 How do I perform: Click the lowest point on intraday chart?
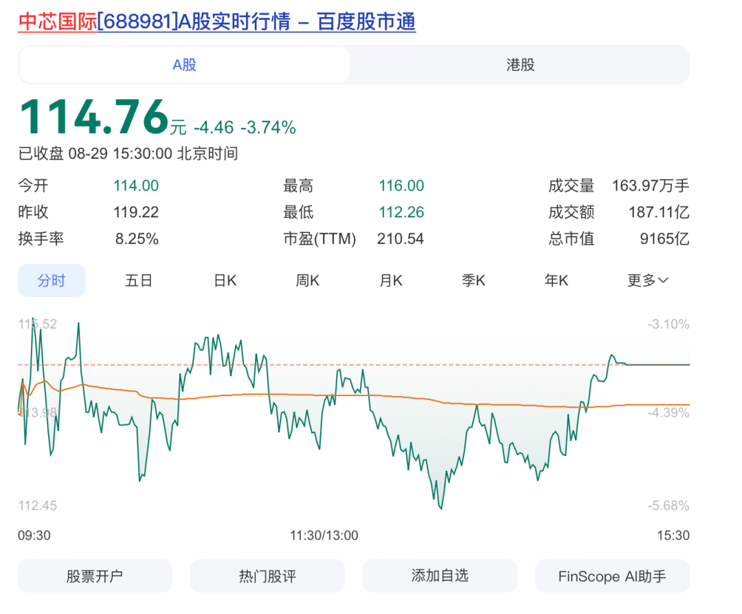(440, 508)
